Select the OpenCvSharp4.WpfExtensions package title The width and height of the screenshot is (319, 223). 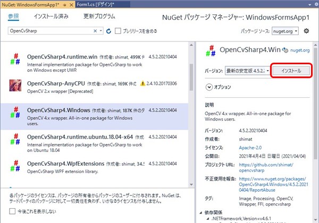[x=65, y=164]
